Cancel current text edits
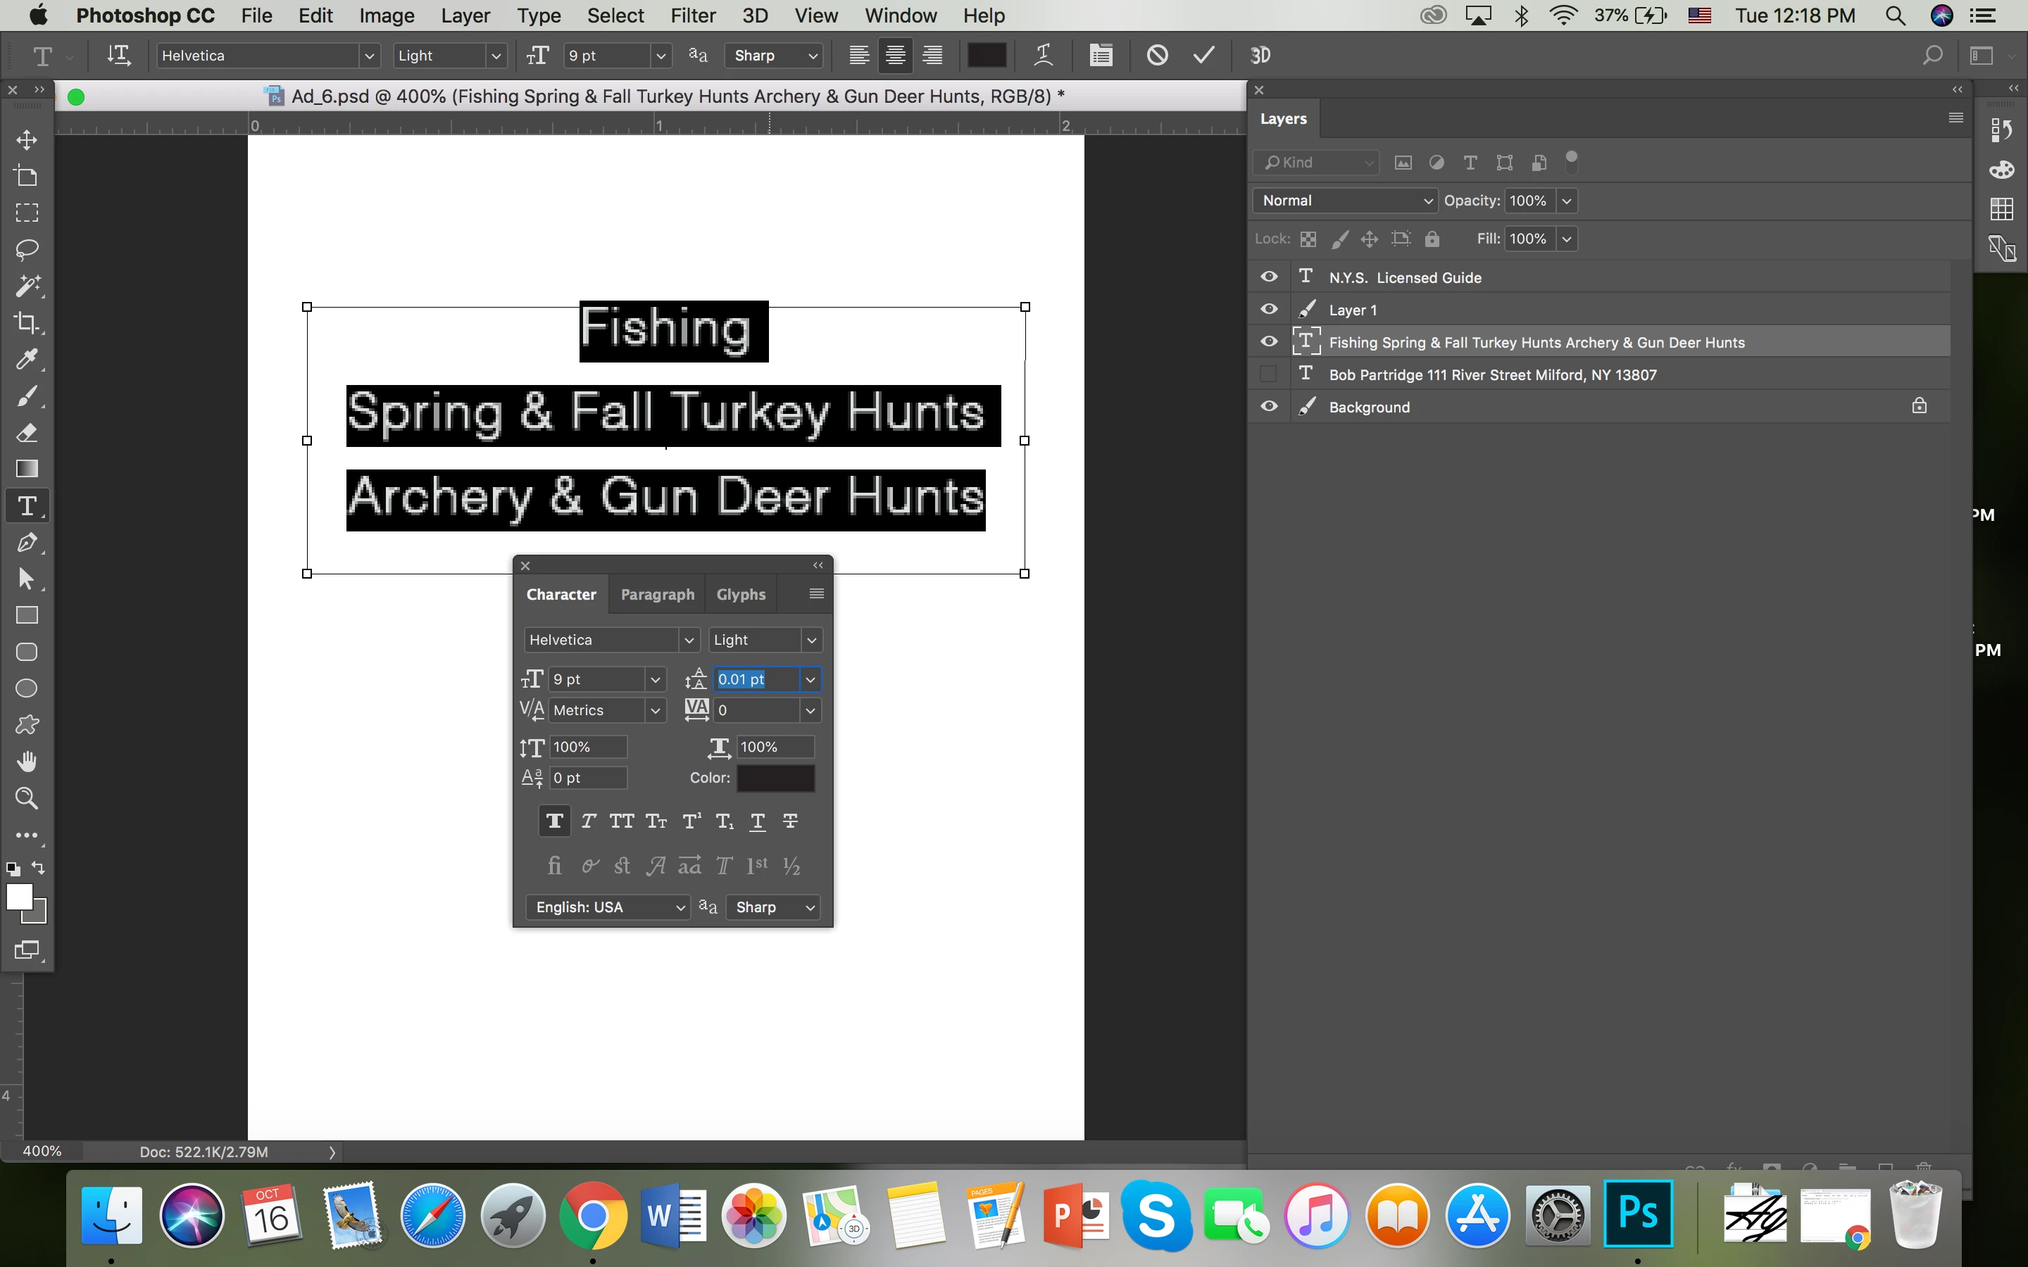This screenshot has height=1267, width=2028. (x=1158, y=56)
